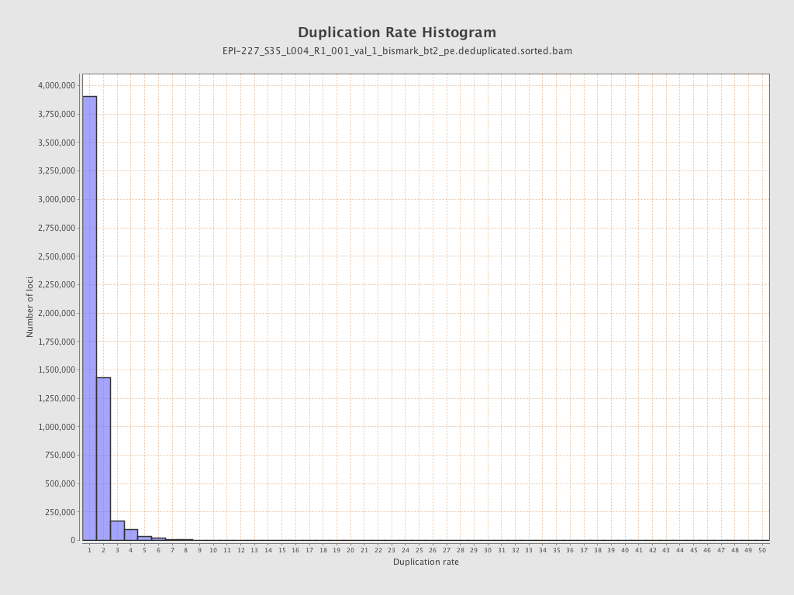Viewport: 794px width, 595px height.
Task: Click x-axis tick label 28
Action: [x=461, y=550]
